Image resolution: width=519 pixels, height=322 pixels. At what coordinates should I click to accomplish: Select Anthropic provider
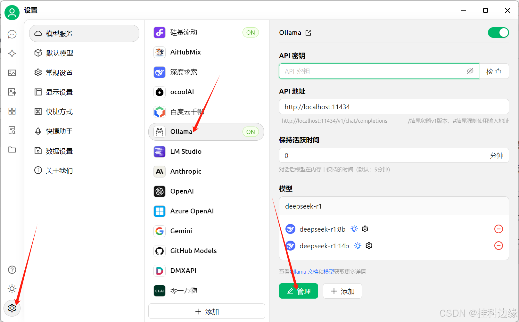point(206,171)
